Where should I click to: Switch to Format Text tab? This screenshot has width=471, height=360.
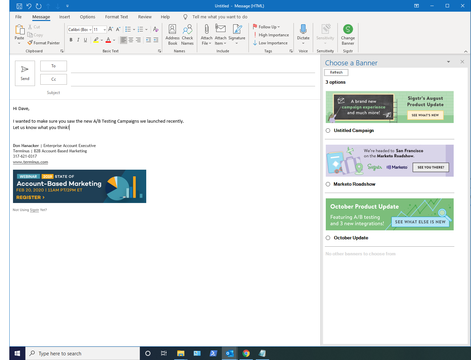coord(117,17)
